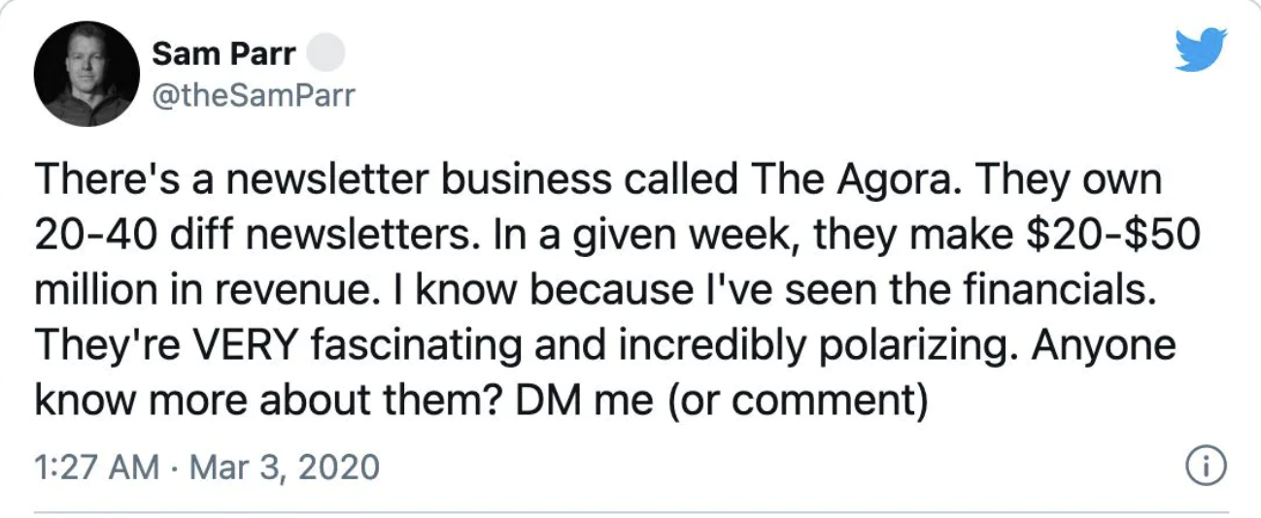This screenshot has width=1261, height=518.
Task: Open Sam Parr's profile picture
Action: [x=86, y=74]
